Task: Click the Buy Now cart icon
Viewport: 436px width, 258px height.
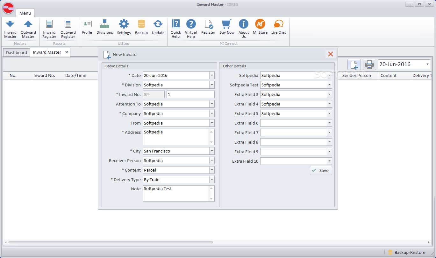Action: coord(226,24)
